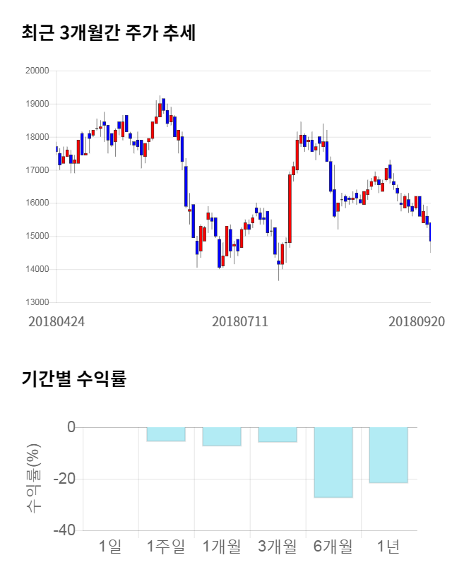Click the 20000 price axis label
This screenshot has width=452, height=572.
37,71
